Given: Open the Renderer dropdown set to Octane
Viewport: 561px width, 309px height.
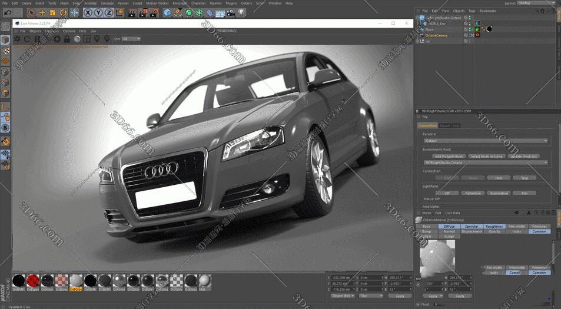Looking at the screenshot, I should click(485, 141).
